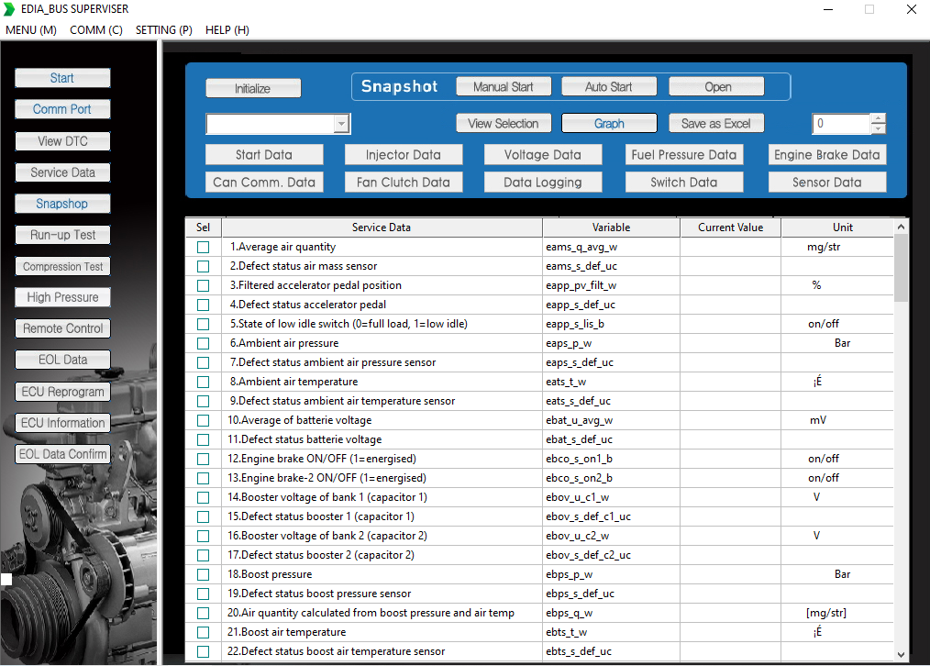Open the SETTING (P) menu

[x=163, y=30]
